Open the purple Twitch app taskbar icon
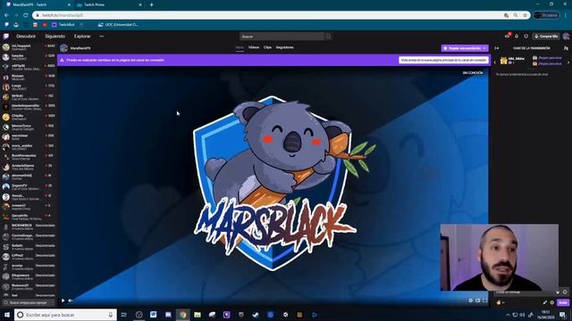Viewport: 572px width, 321px height. tap(226, 315)
